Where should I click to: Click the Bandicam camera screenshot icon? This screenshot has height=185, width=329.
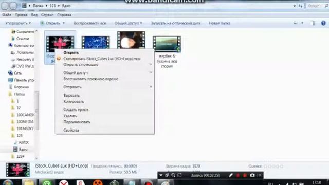[x=252, y=175]
